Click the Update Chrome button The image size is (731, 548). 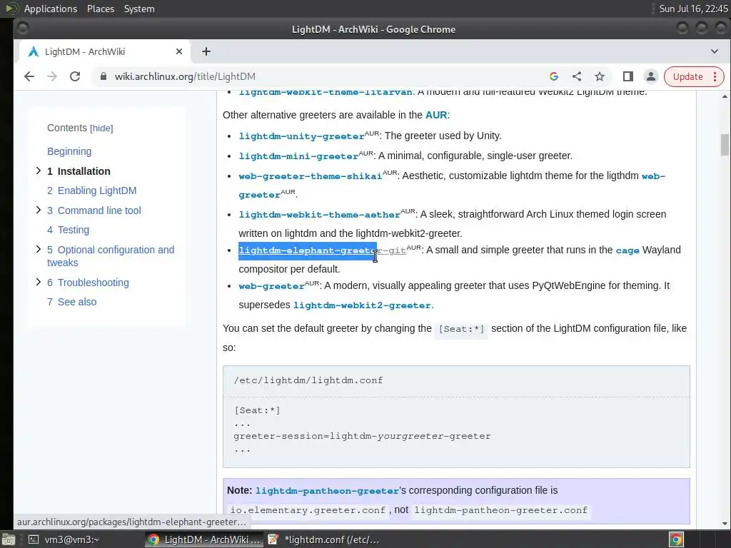tap(687, 76)
